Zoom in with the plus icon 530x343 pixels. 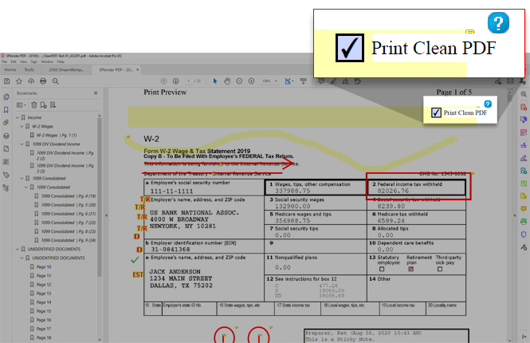coord(252,81)
